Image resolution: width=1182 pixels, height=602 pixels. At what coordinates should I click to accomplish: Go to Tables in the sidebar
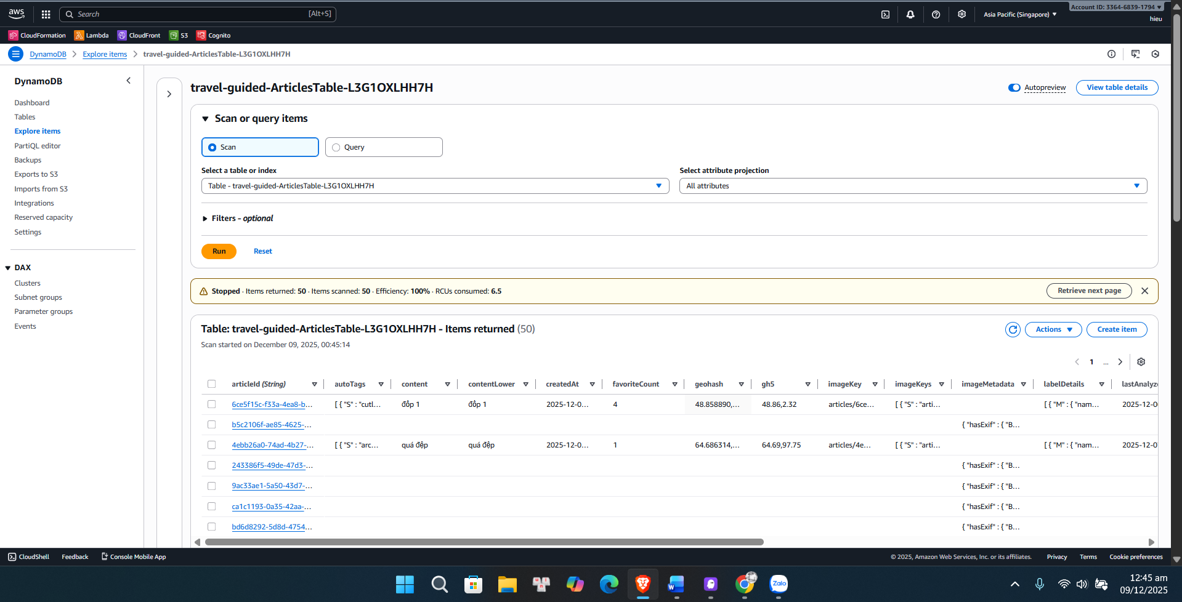click(x=25, y=117)
